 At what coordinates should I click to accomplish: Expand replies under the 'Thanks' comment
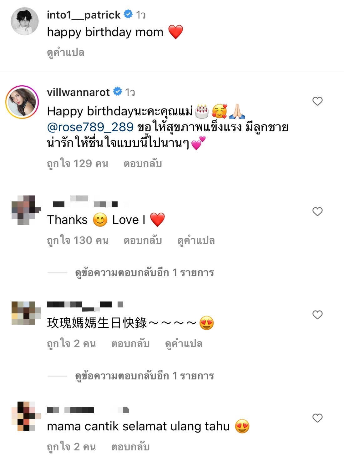point(144,272)
